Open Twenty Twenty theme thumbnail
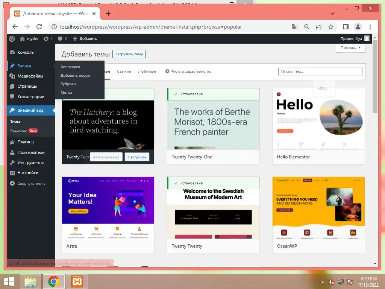Image resolution: width=385 pixels, height=289 pixels. 213,214
